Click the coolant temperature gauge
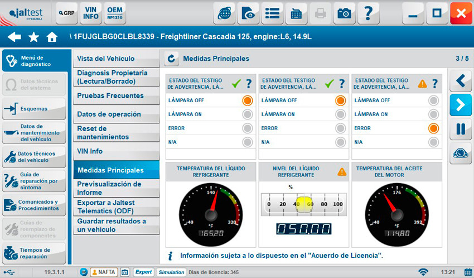Screen dimensions: 474x278 click(x=211, y=214)
